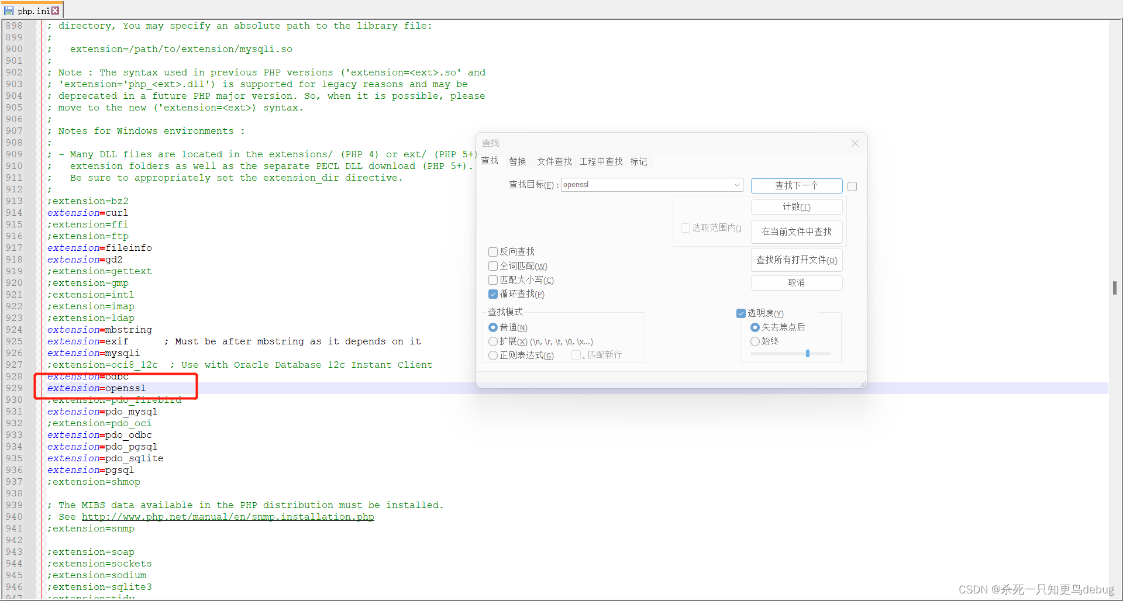Switch to the 替换 replace tab
The height and width of the screenshot is (601, 1123).
[516, 161]
